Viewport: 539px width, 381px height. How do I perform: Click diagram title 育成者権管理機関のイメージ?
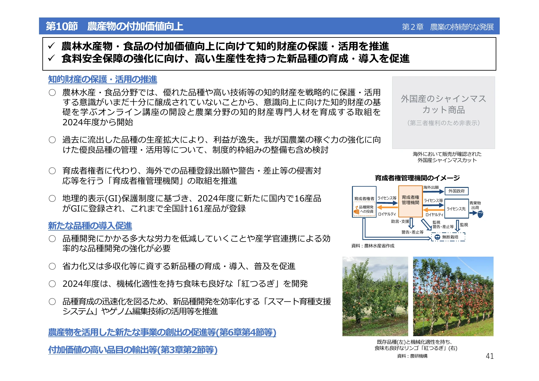[417, 178]
